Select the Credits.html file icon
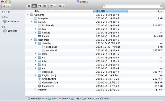The width and height of the screenshot is (165, 101). [40, 79]
